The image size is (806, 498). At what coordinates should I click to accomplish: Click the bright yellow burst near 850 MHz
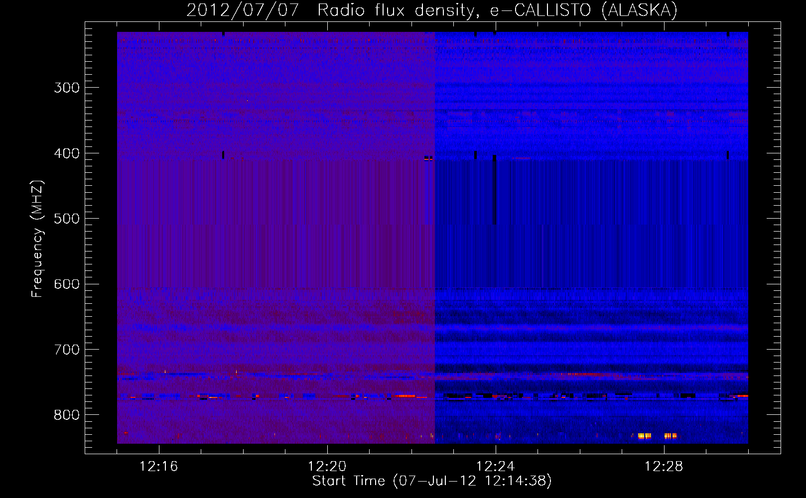(x=645, y=436)
